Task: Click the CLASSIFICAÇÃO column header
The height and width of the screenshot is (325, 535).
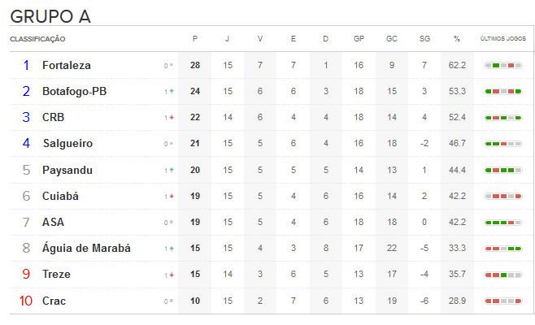Action: click(37, 39)
